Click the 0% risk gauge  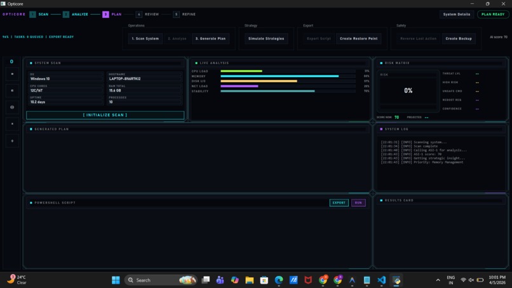click(408, 90)
